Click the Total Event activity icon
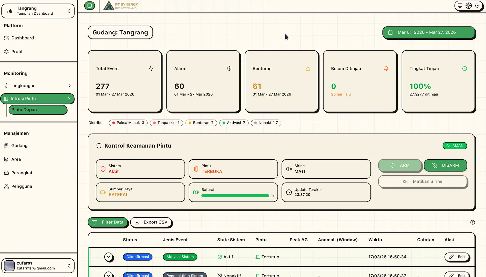The width and height of the screenshot is (486, 277). [x=151, y=68]
